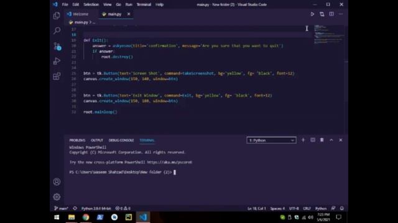The image size is (398, 223).
Task: Click the Open Changes icon in editor toolbar
Action: point(322,14)
